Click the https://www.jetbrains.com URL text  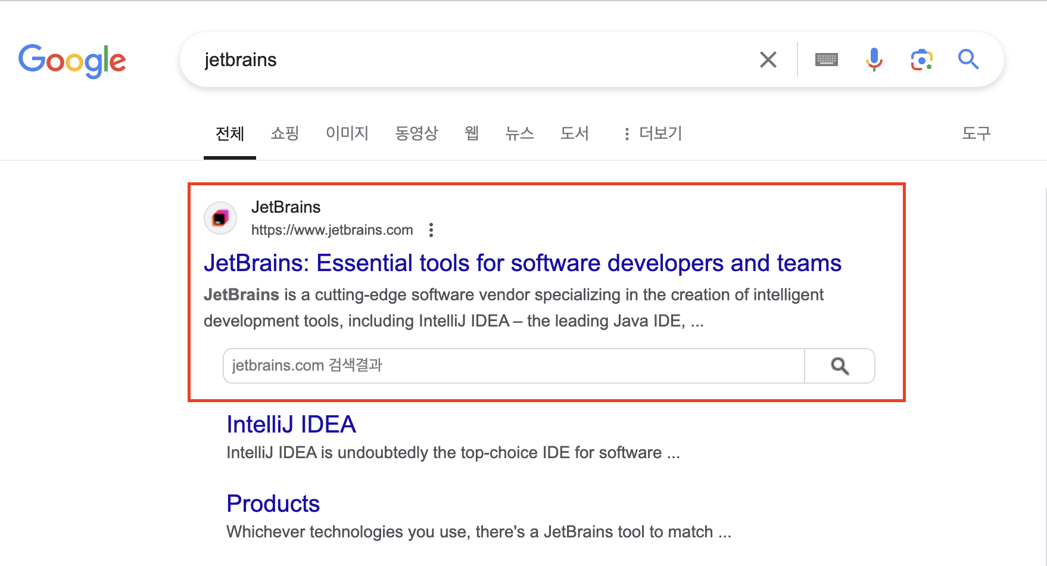click(x=332, y=230)
